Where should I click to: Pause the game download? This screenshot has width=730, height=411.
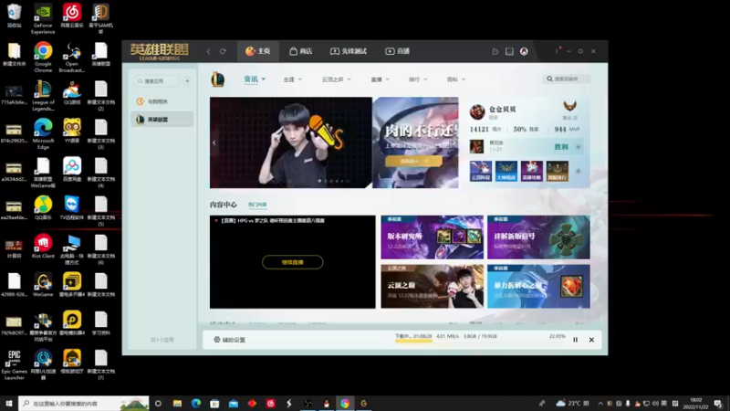click(576, 340)
